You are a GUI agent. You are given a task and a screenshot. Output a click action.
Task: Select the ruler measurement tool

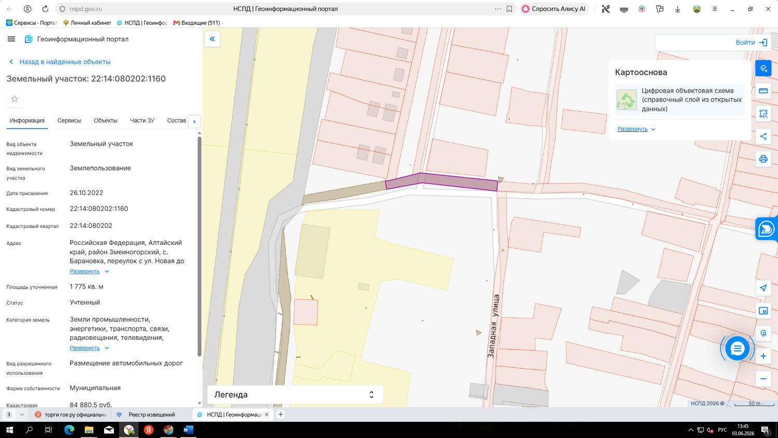click(763, 91)
